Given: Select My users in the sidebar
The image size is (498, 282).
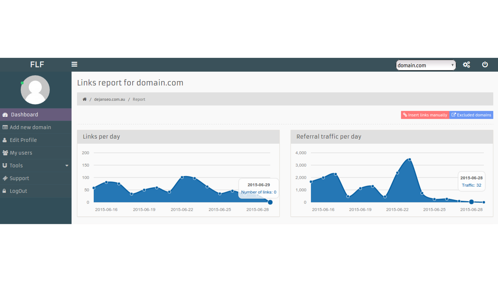Looking at the screenshot, I should (22, 152).
